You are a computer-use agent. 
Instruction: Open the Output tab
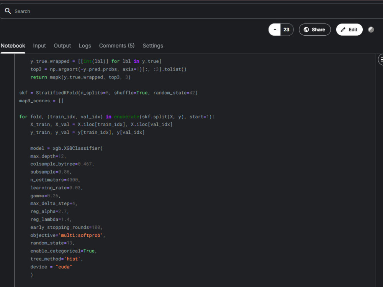62,46
